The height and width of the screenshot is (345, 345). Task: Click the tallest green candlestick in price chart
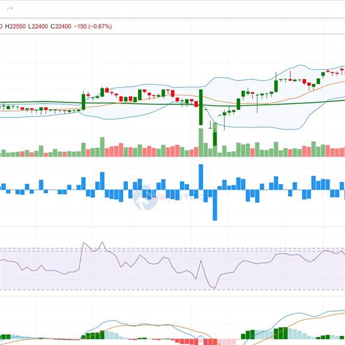pyautogui.click(x=201, y=107)
